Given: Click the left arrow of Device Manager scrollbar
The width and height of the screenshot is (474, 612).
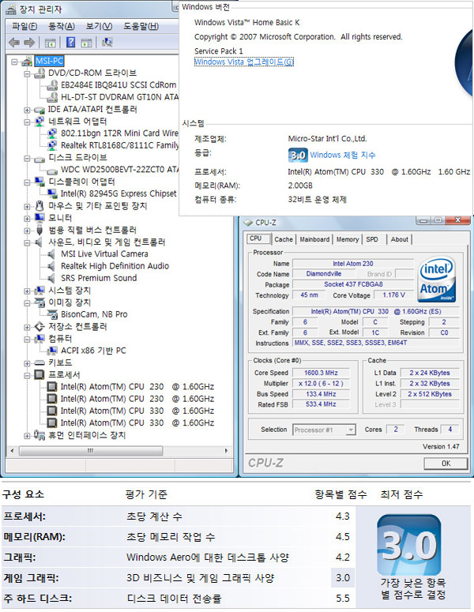Looking at the screenshot, I should tap(12, 451).
